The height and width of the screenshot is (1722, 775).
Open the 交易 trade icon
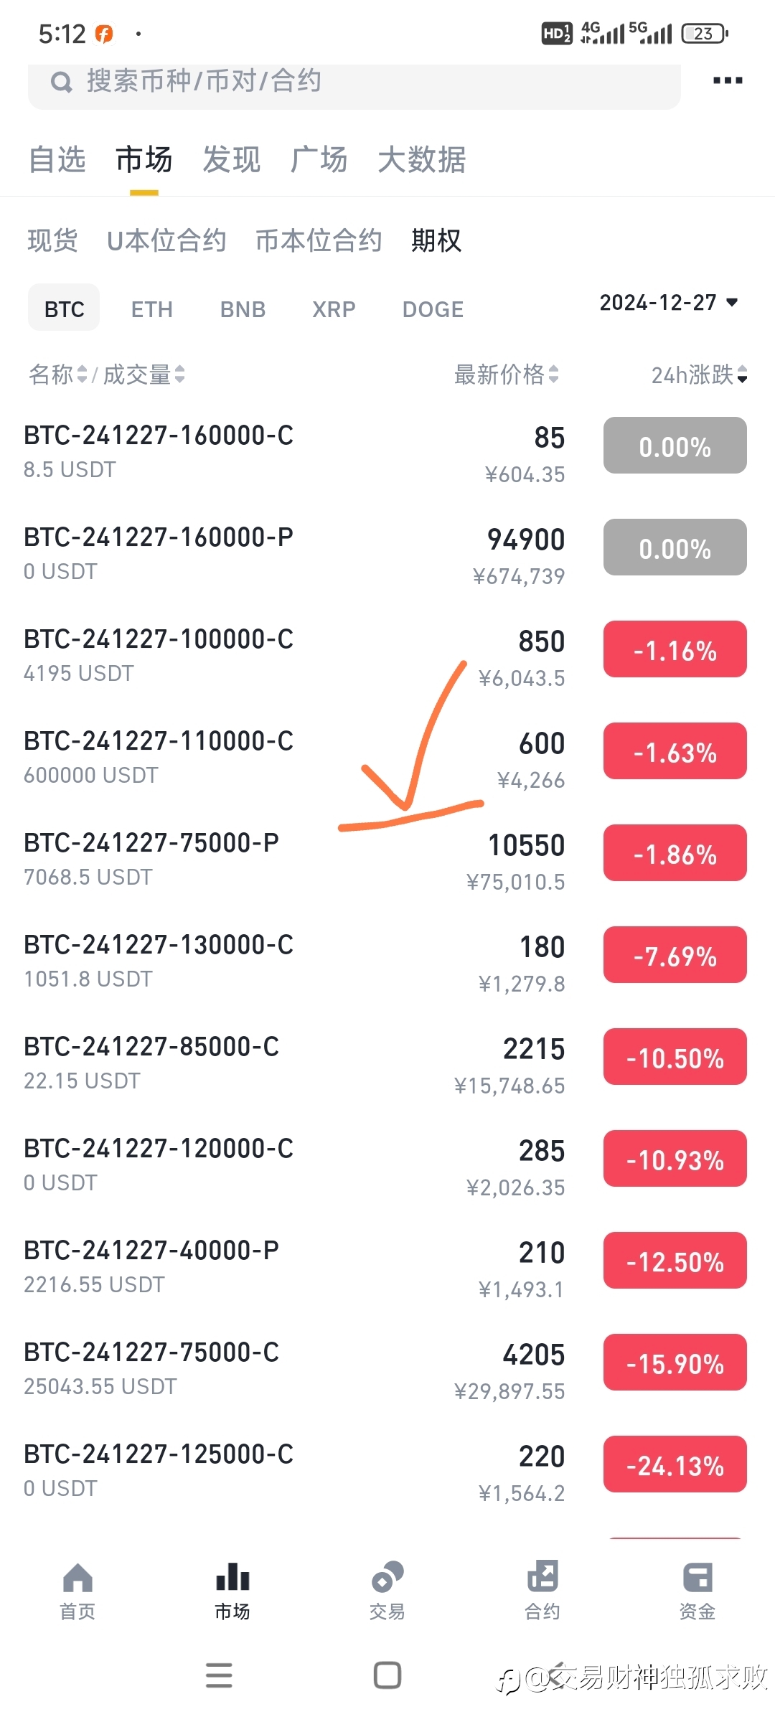coord(387,1576)
